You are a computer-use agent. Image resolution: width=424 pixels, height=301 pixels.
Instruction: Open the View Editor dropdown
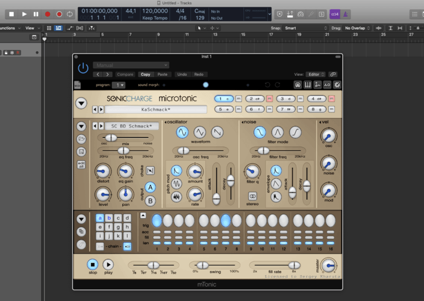[x=316, y=74]
